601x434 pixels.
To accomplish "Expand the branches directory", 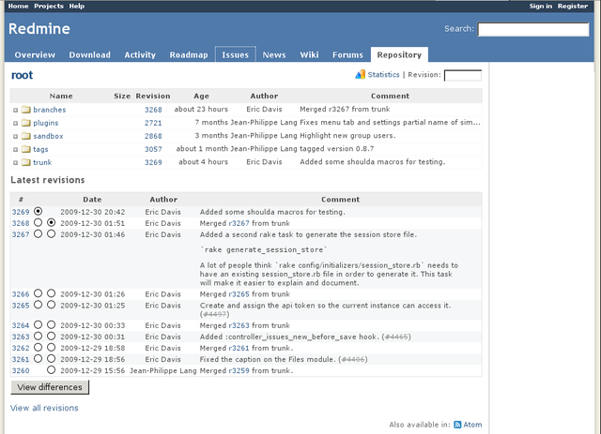I will 15,111.
